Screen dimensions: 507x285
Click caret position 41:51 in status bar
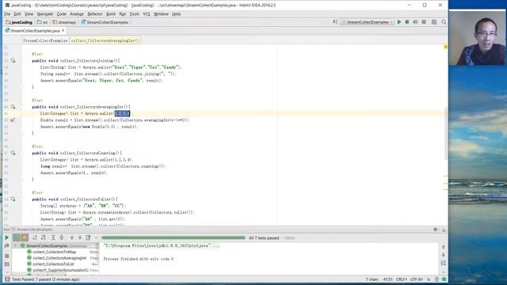tap(387, 279)
